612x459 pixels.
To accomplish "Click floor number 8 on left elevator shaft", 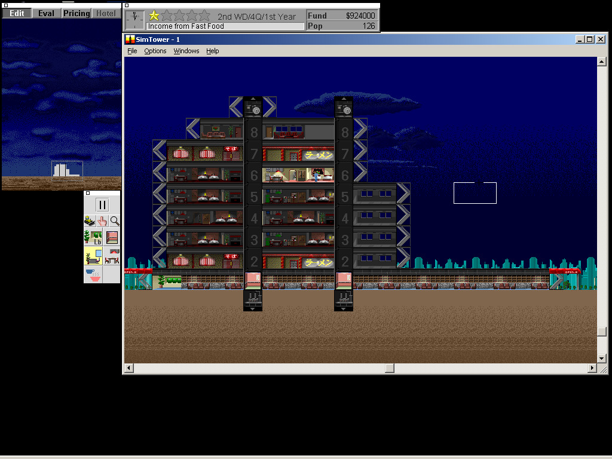I will (253, 132).
